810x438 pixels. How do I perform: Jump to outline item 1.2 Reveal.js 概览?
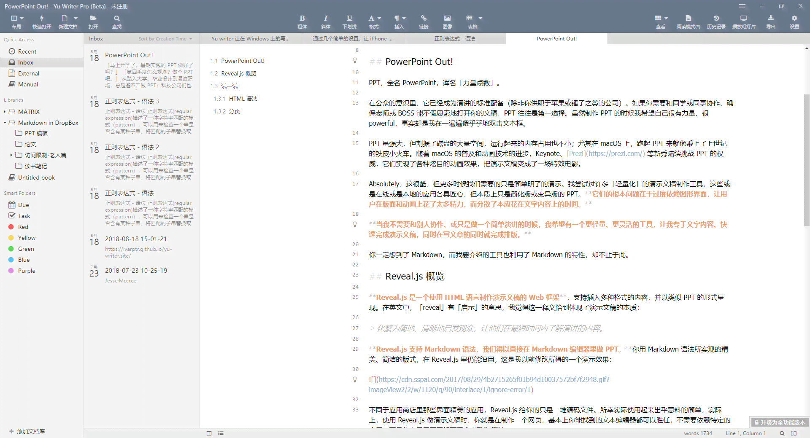pos(233,73)
